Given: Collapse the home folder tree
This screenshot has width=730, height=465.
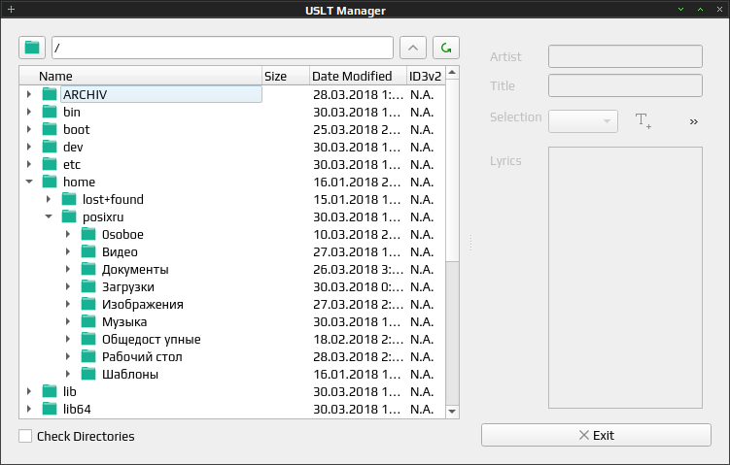Looking at the screenshot, I should [29, 182].
